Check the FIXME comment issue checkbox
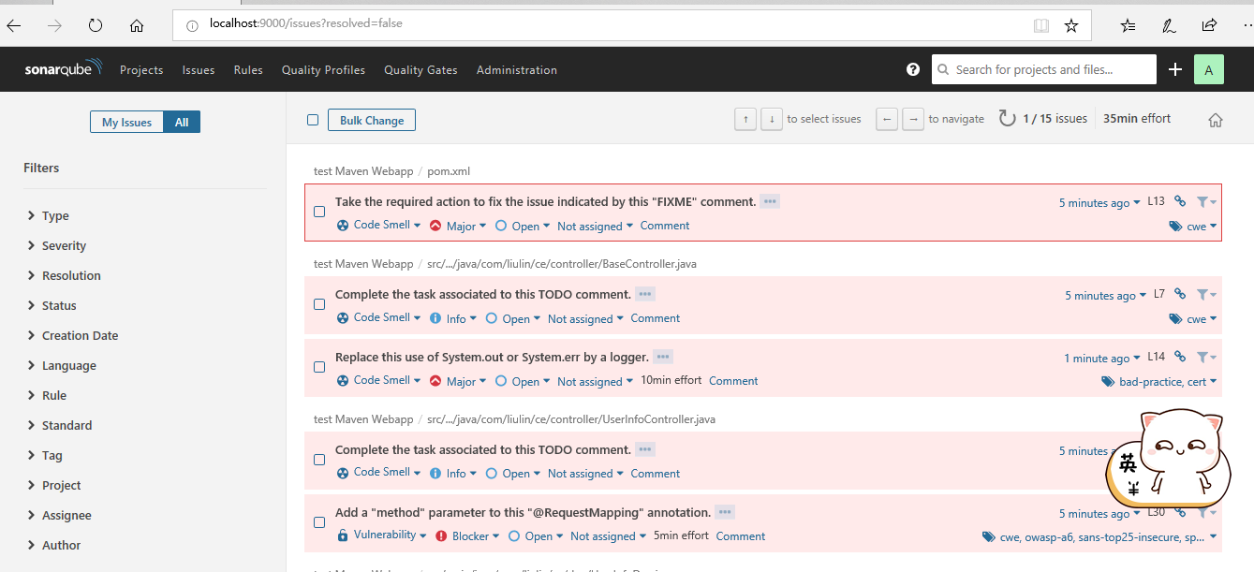The width and height of the screenshot is (1254, 572). 319,212
